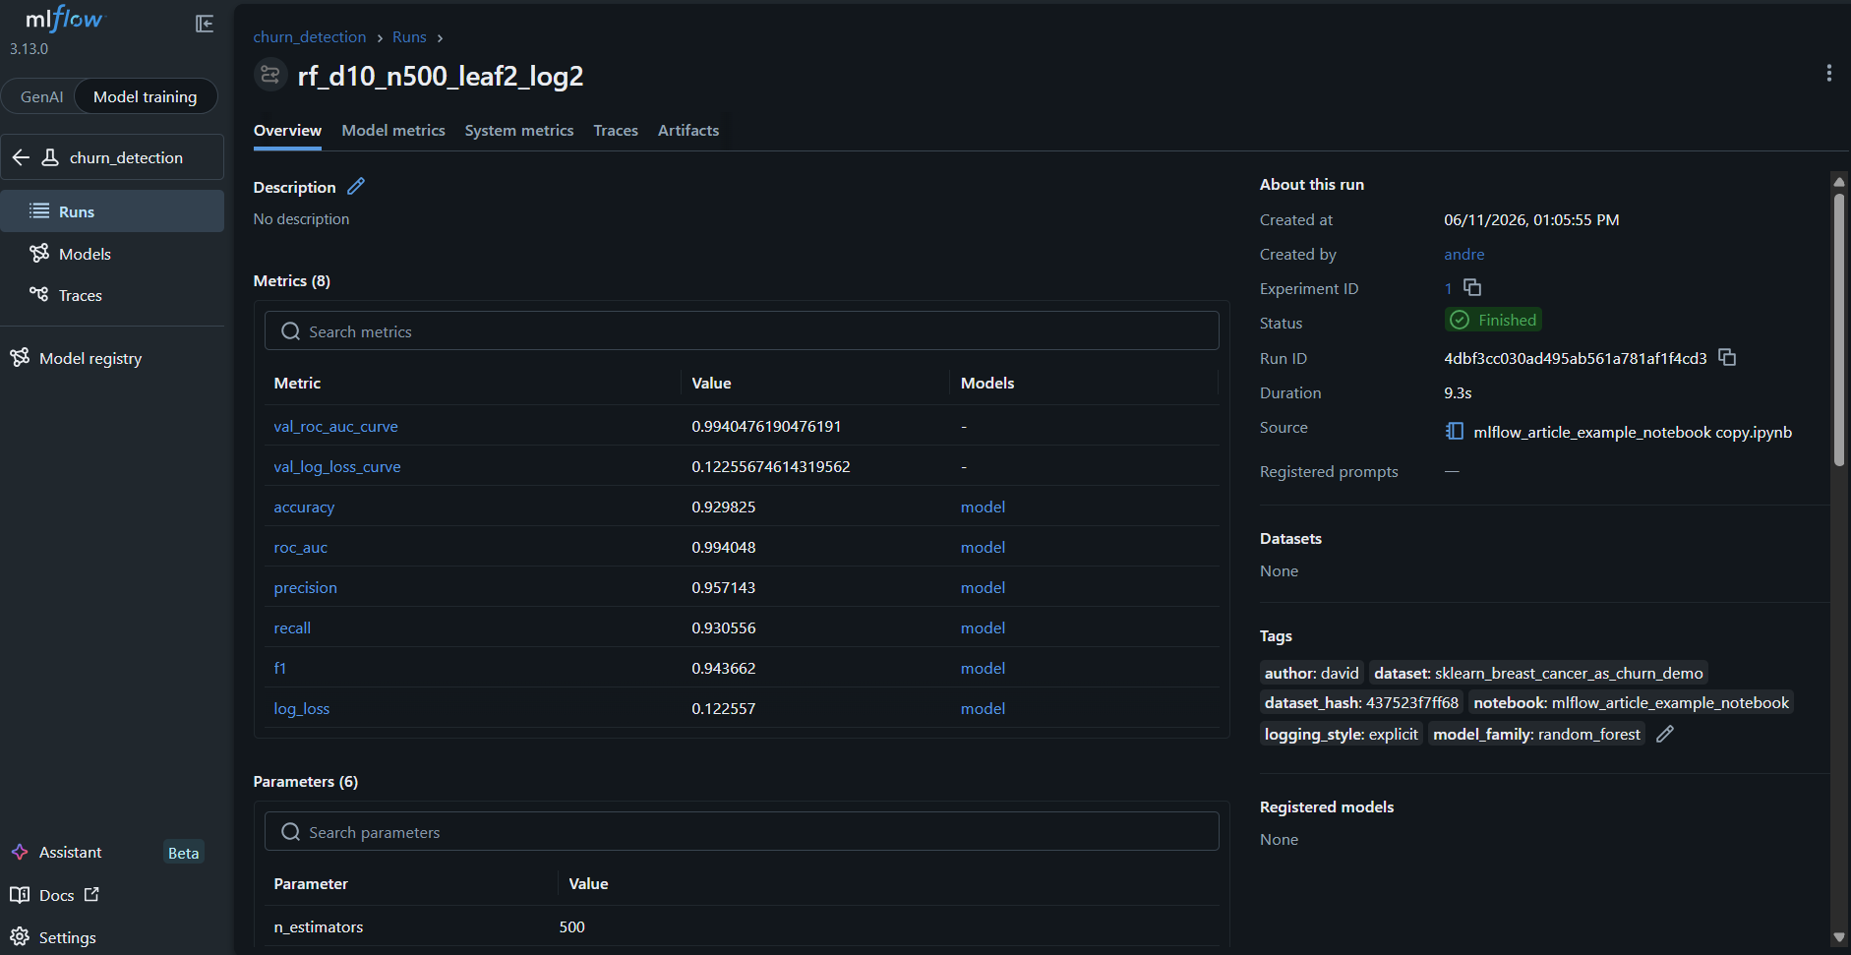Click the churn_detection experiment name in sidebar
Image resolution: width=1851 pixels, height=955 pixels.
click(126, 157)
